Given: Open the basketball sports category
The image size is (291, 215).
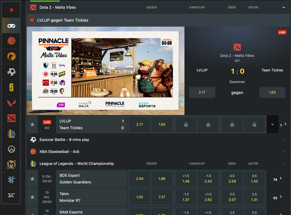Looking at the screenshot, I should [10, 41].
